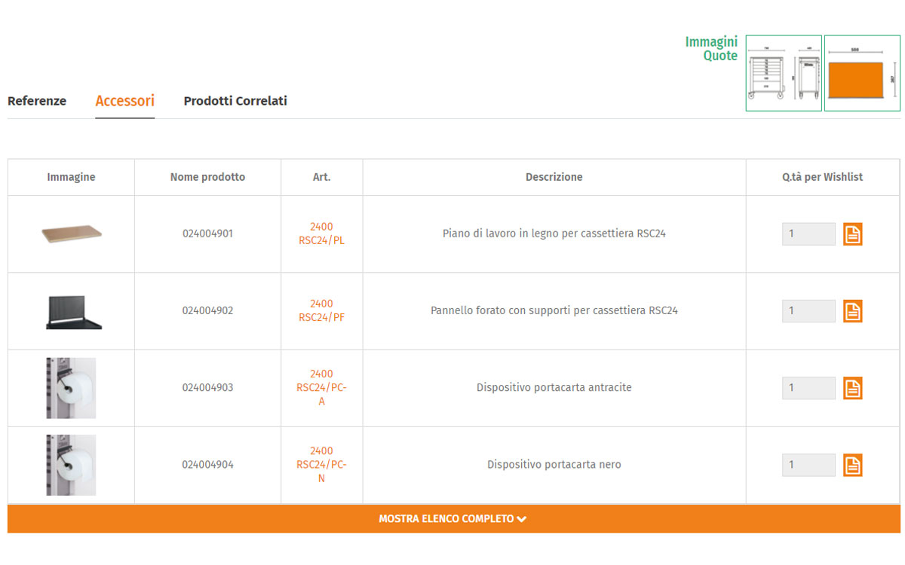Viewport: 905px width, 565px height.
Task: View black paper holder image
Action: [x=71, y=465]
